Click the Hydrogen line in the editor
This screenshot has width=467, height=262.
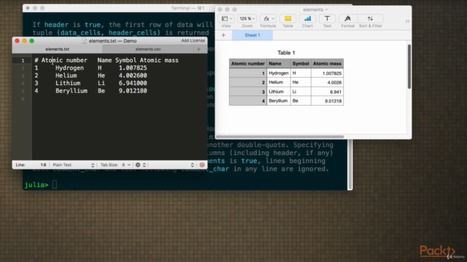click(x=90, y=68)
